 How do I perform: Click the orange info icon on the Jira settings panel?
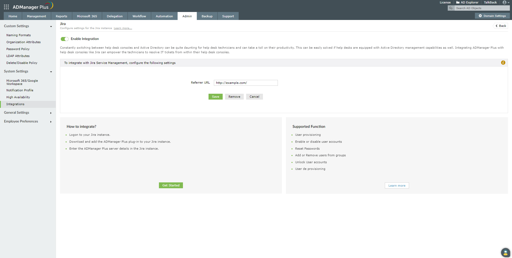(503, 63)
